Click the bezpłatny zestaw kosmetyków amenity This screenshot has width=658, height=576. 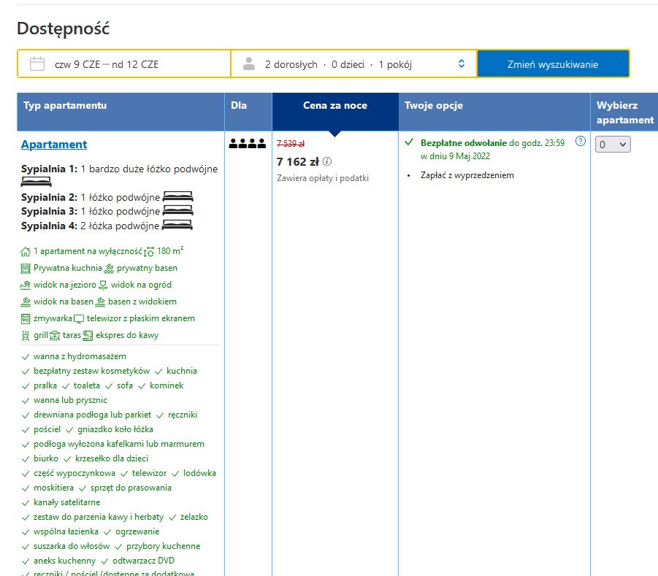[x=91, y=371]
